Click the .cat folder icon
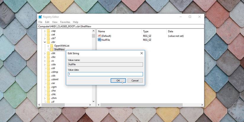 pyautogui.click(x=48, y=35)
